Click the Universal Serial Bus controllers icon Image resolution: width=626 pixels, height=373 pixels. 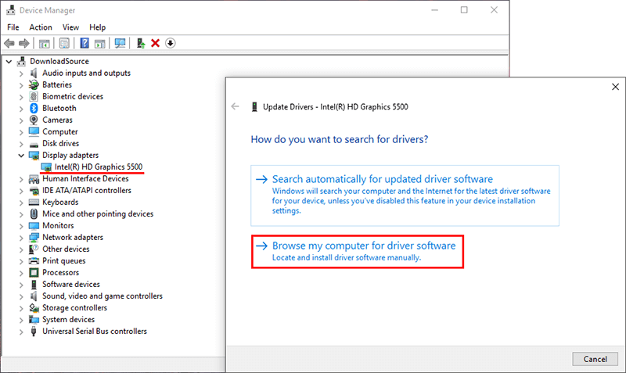click(34, 331)
